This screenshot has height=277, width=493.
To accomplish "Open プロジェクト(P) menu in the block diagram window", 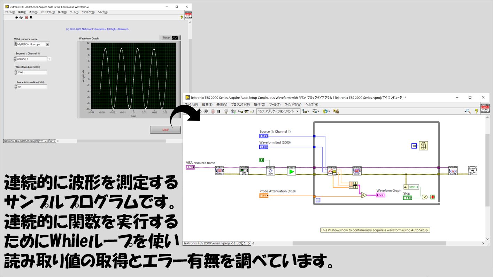I will tap(240, 104).
